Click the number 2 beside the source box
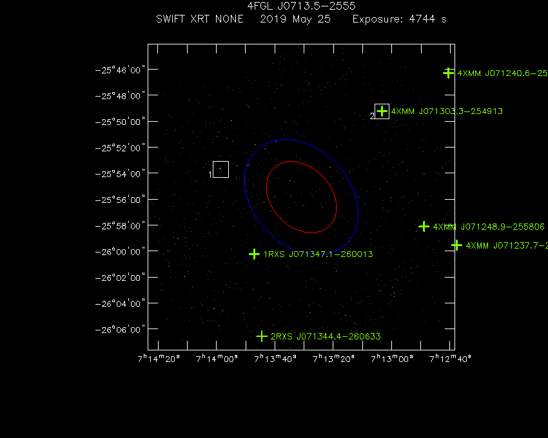Screen dimensions: 548x438 [x=372, y=116]
